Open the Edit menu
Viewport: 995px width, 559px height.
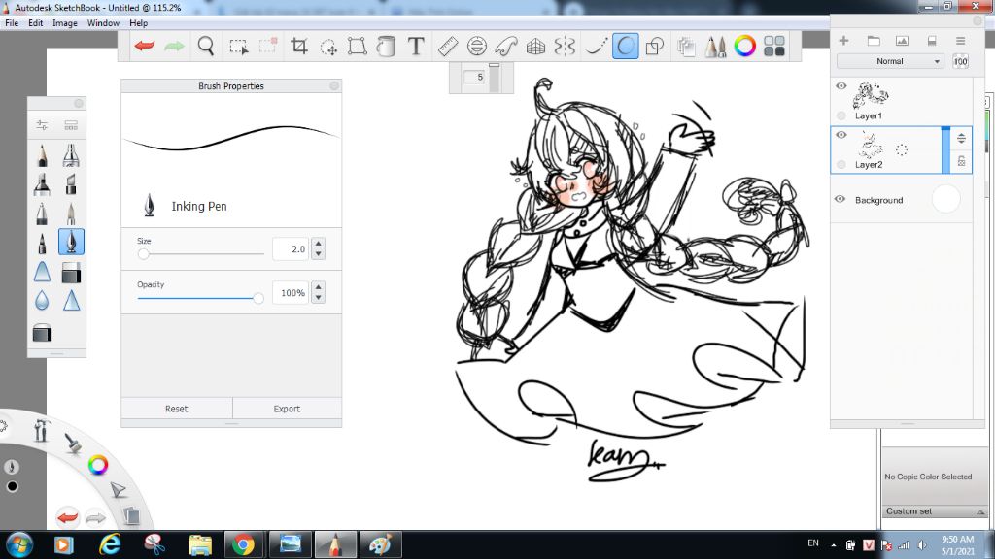coord(36,23)
